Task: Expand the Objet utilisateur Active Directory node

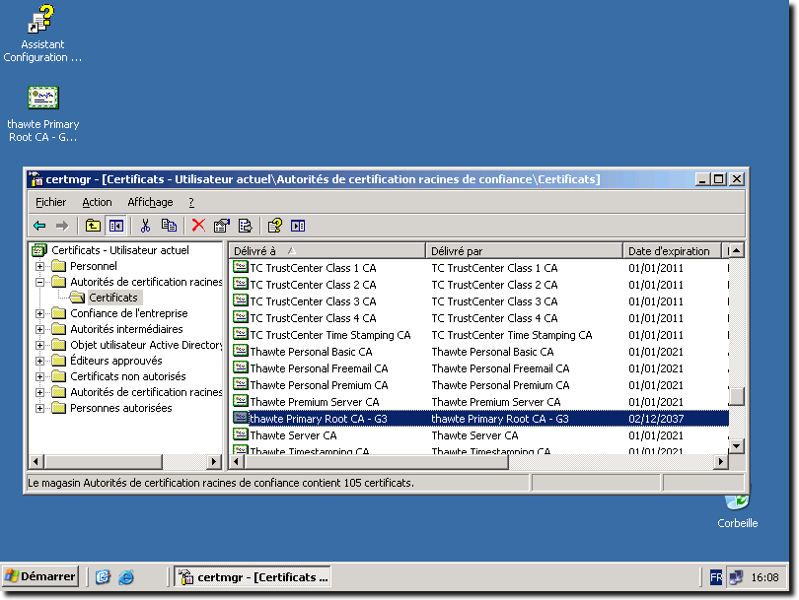Action: pos(39,345)
